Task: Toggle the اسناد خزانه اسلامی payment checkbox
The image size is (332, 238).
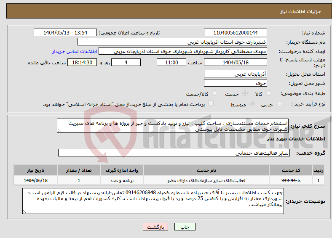Action: (211, 103)
